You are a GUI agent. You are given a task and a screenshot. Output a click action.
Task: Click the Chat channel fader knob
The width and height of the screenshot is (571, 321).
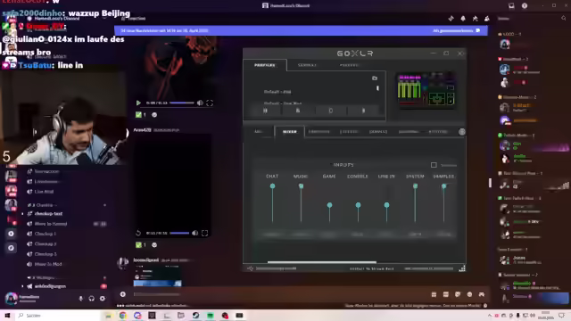(272, 186)
